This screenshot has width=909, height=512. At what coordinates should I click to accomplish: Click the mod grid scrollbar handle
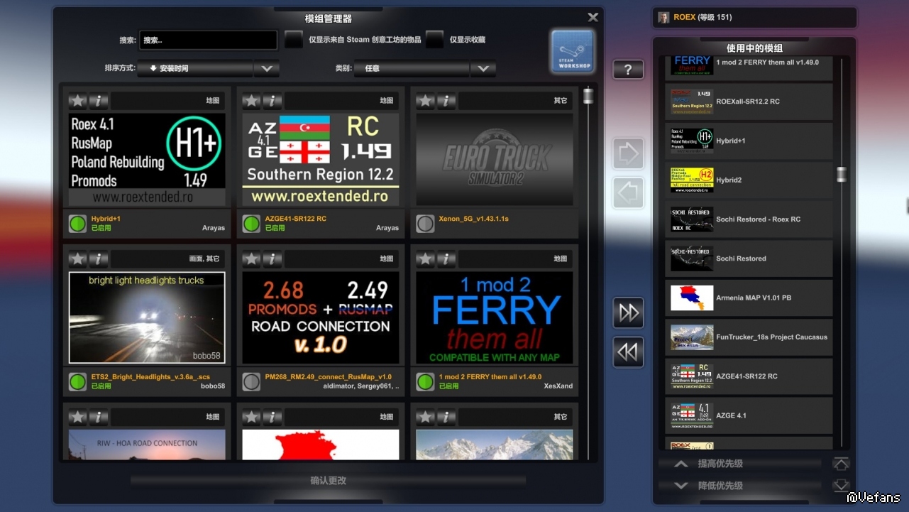(588, 96)
